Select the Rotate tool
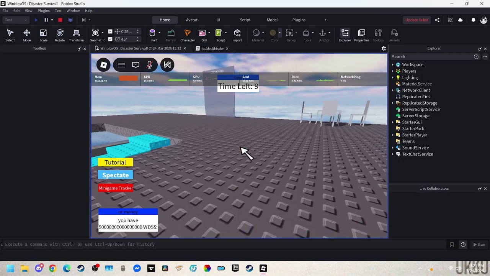 (x=60, y=35)
